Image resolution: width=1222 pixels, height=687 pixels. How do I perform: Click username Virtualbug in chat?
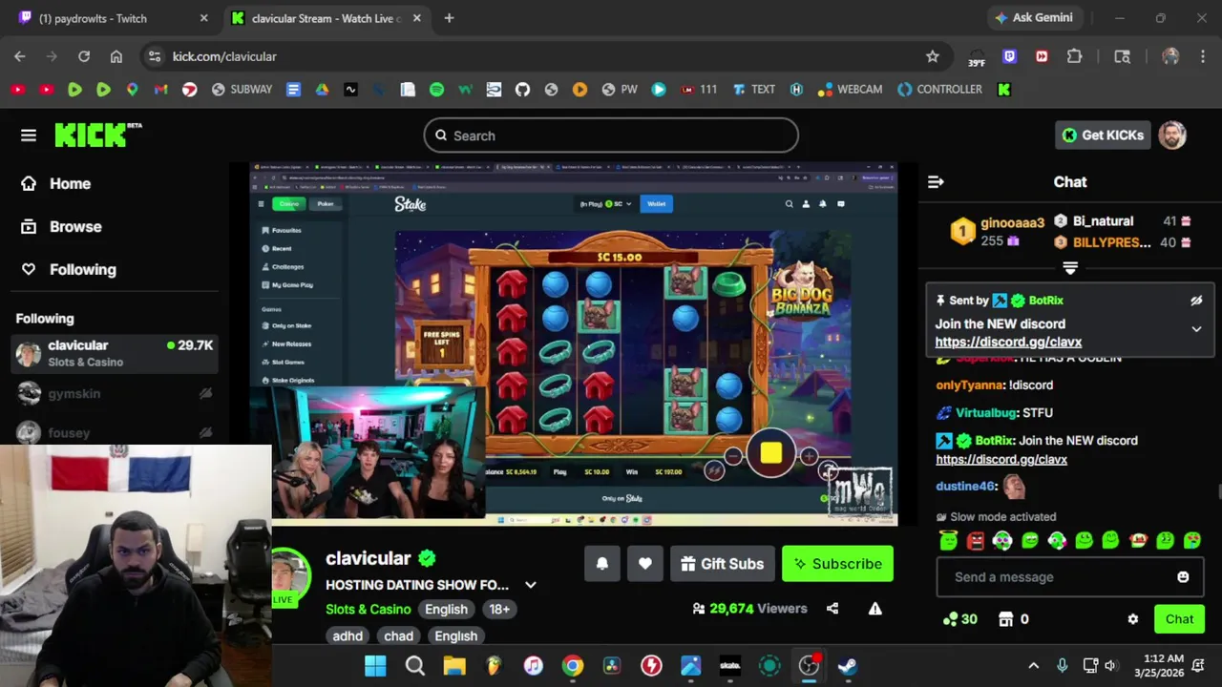986,413
